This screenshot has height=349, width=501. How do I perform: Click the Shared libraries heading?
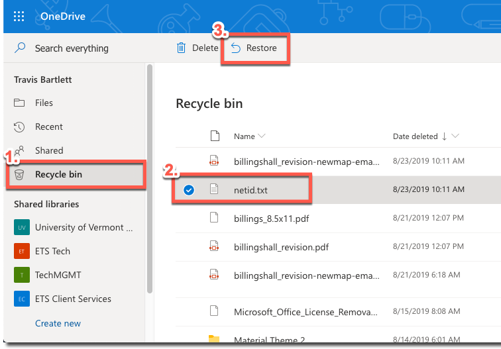click(x=46, y=204)
